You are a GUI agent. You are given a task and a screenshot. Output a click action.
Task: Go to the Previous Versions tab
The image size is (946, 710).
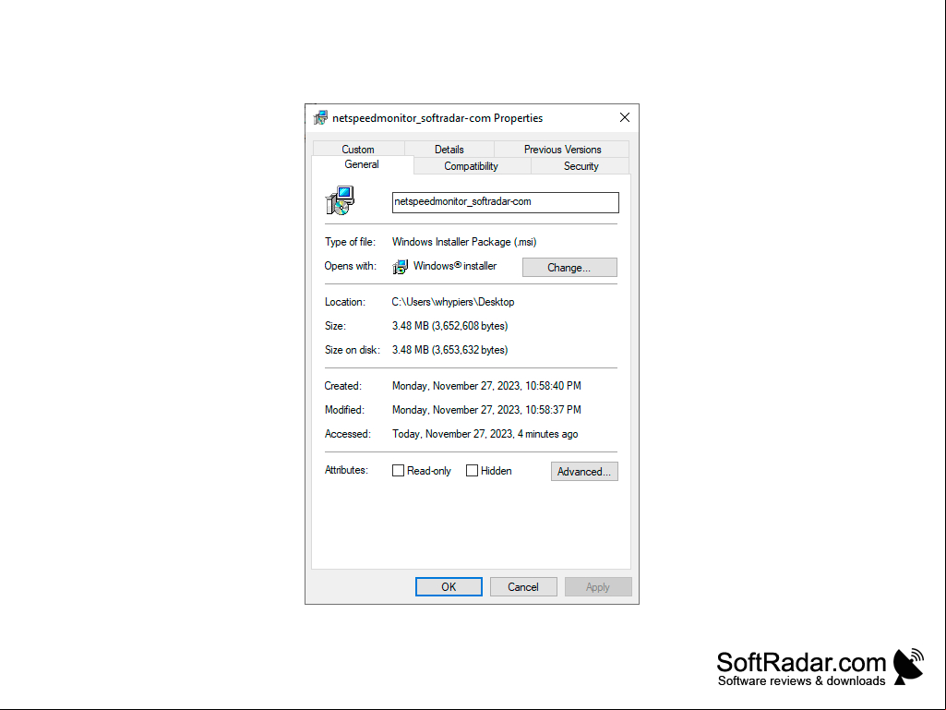coord(562,150)
